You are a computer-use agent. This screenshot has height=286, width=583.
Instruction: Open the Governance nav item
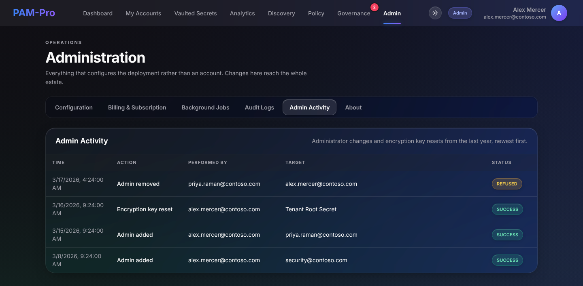click(354, 13)
